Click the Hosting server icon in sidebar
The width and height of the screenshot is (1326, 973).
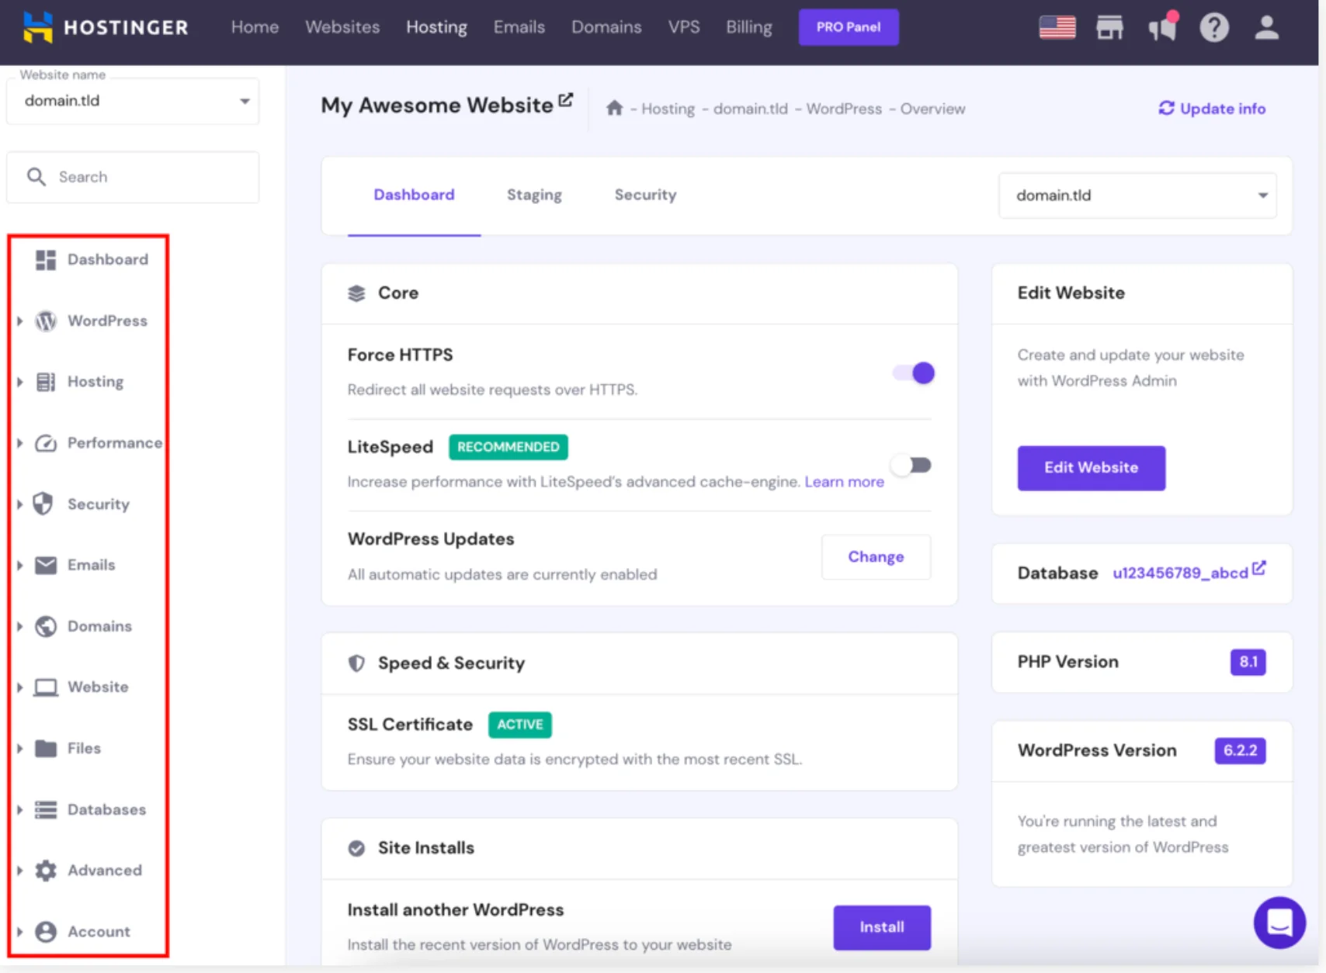[46, 382]
